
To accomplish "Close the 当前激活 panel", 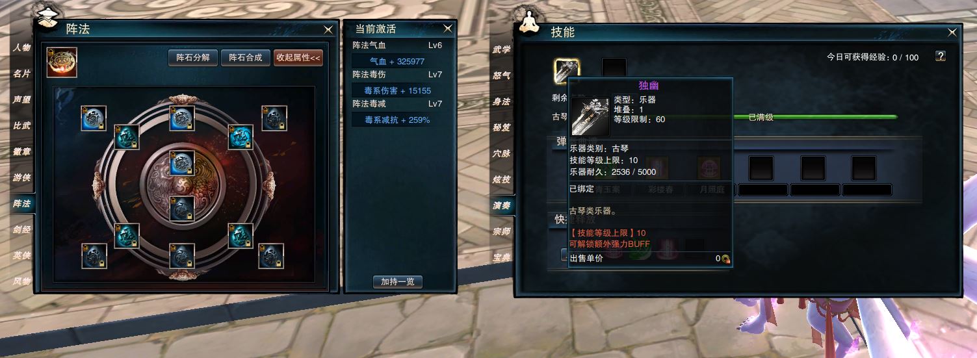I will point(448,29).
